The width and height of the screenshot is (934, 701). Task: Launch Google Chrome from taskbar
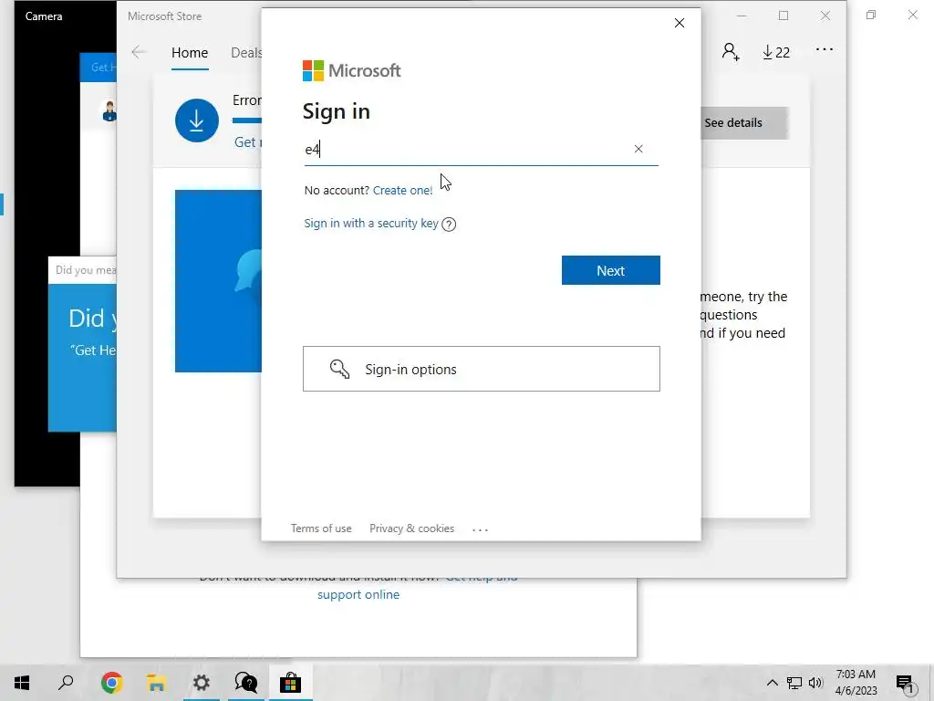pyautogui.click(x=111, y=683)
